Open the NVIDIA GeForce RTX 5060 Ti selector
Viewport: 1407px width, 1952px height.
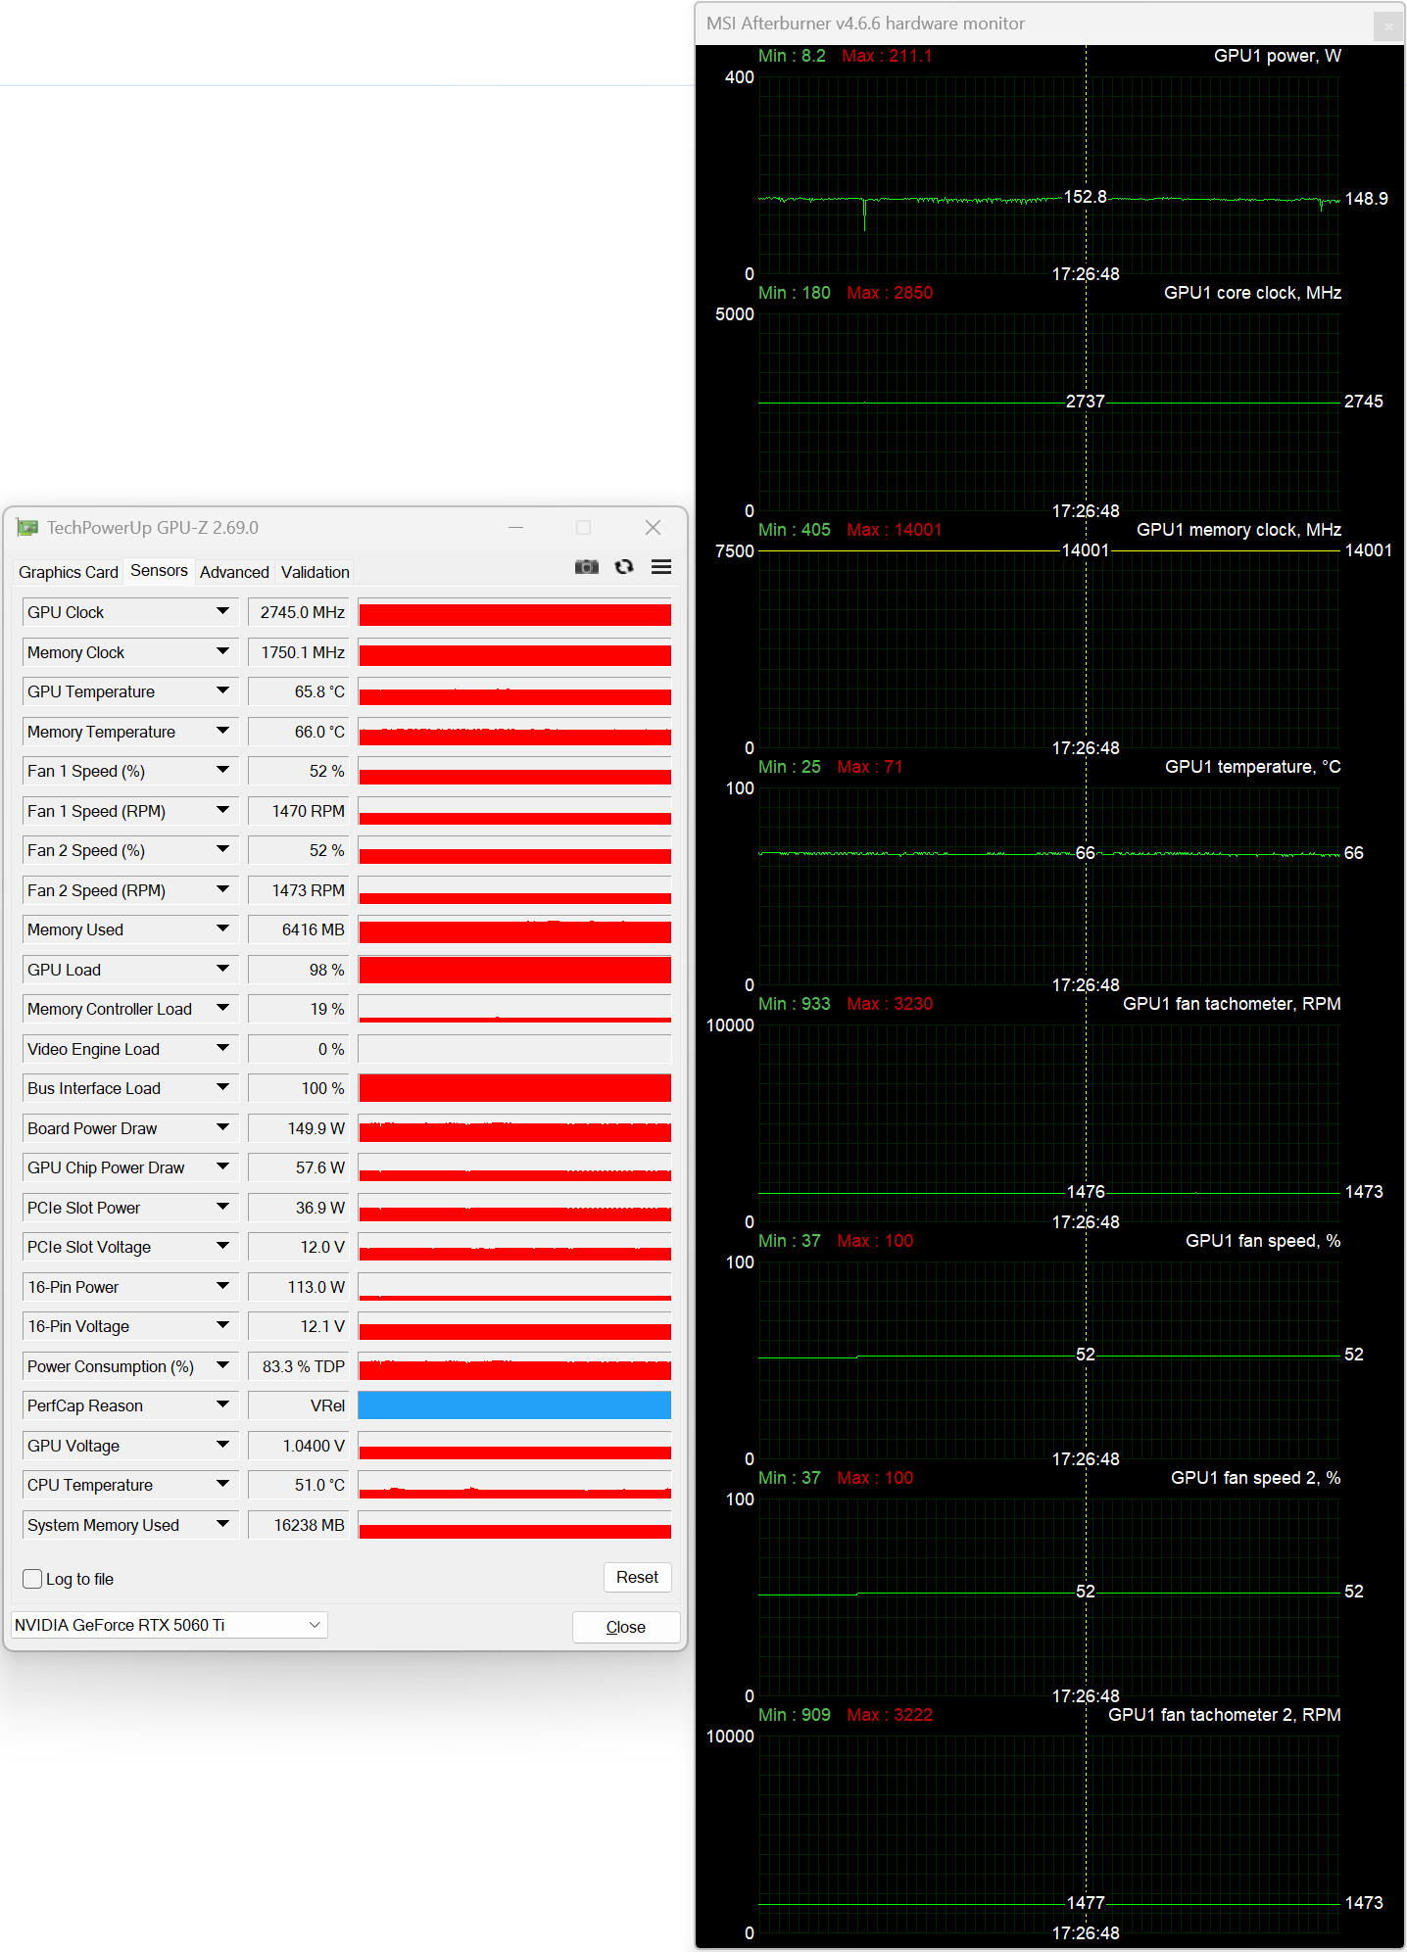[169, 1625]
